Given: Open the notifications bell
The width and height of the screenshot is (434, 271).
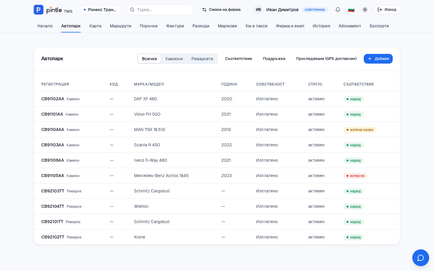Looking at the screenshot, I should 338,10.
